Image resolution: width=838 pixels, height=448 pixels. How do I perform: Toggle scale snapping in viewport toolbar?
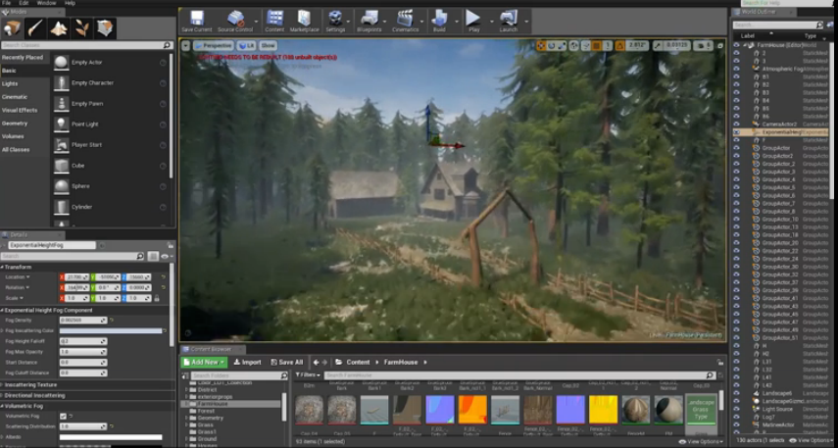point(658,46)
